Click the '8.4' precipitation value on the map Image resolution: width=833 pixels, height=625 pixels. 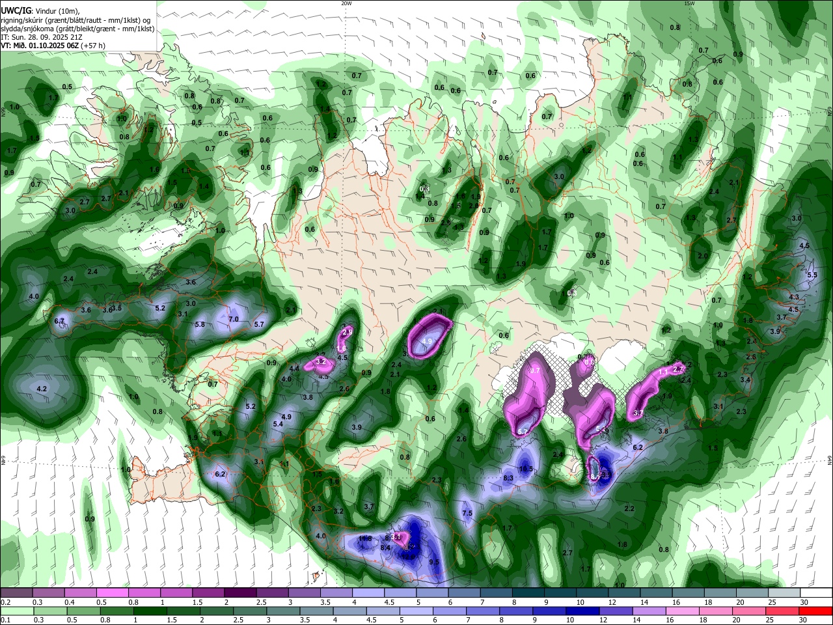coord(385,548)
